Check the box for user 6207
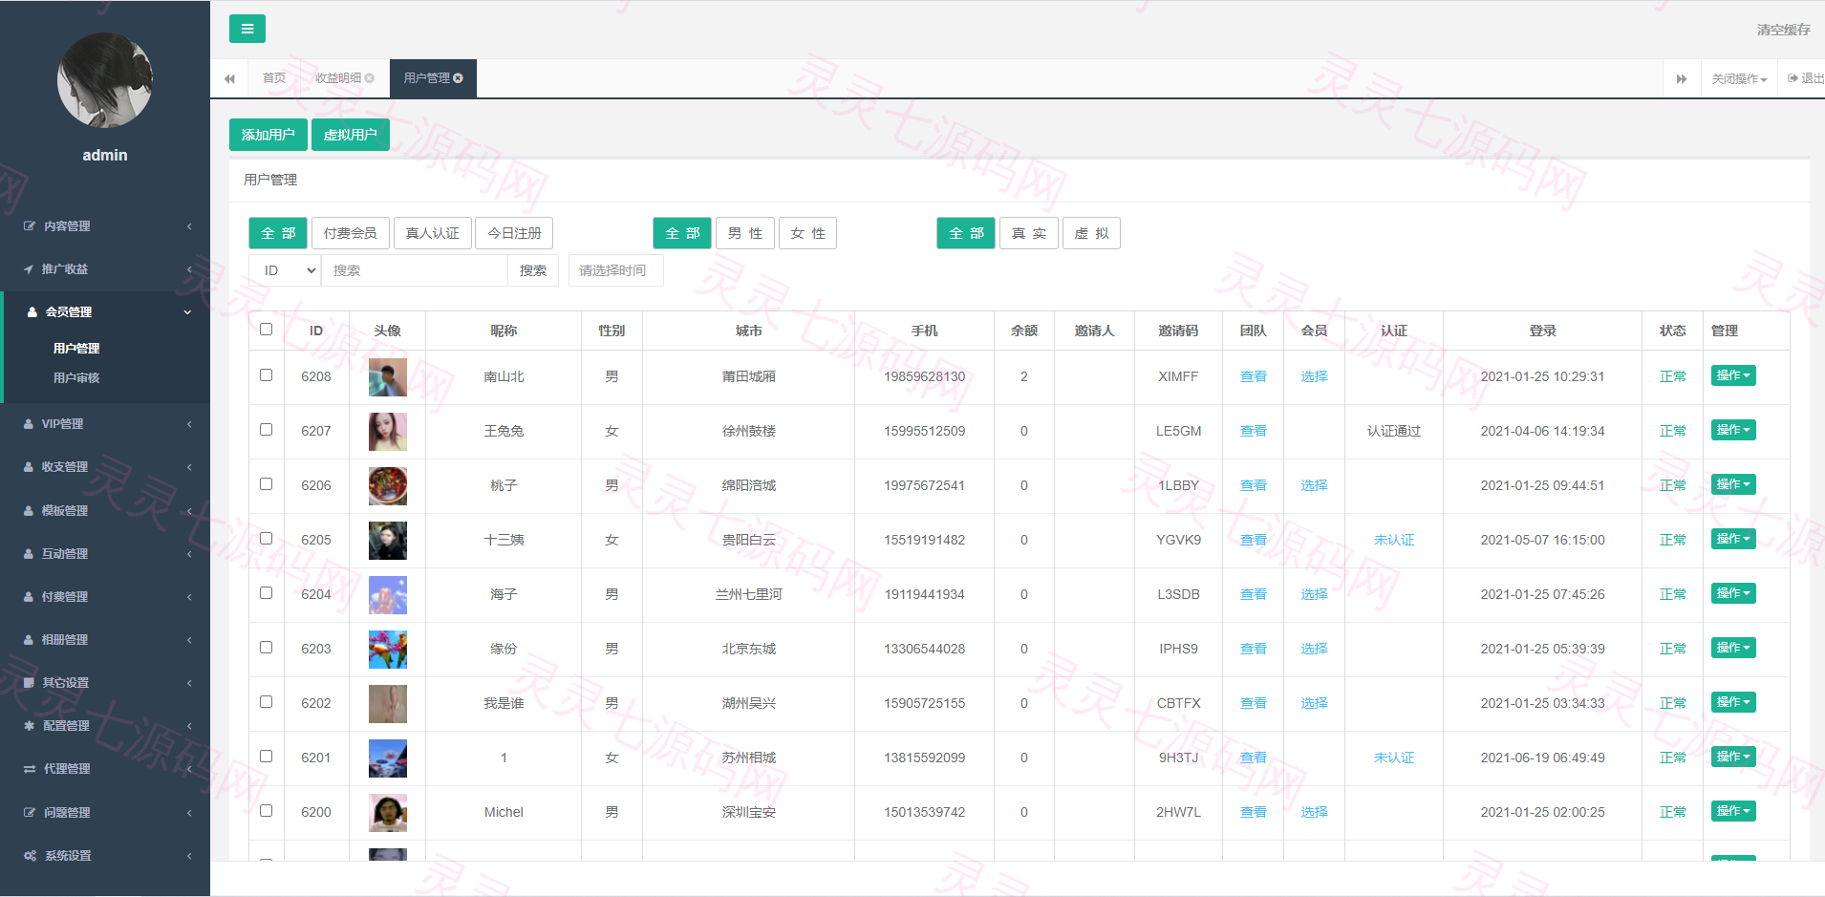 (x=267, y=430)
